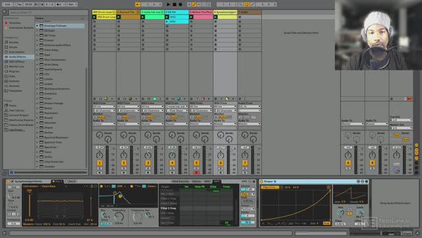Image resolution: width=422 pixels, height=238 pixels.
Task: Open track 4 input channel dropdown
Action: [177, 110]
